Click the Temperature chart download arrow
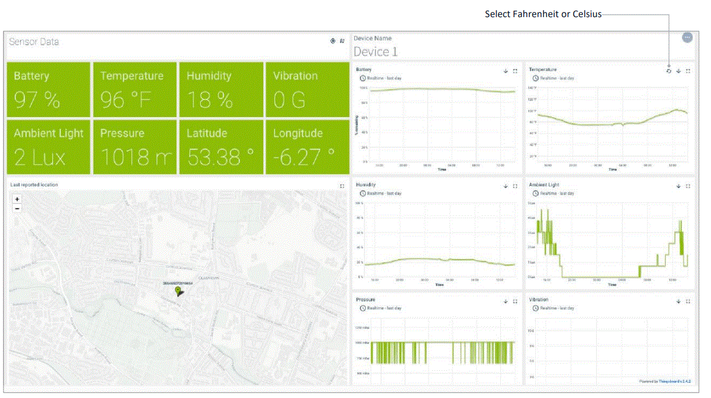 678,71
